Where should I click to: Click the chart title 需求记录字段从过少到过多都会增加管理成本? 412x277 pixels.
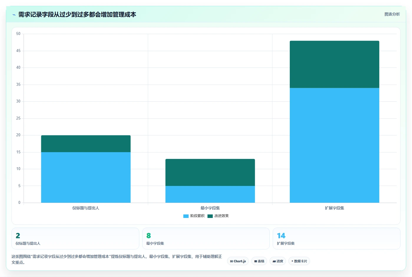click(x=77, y=14)
